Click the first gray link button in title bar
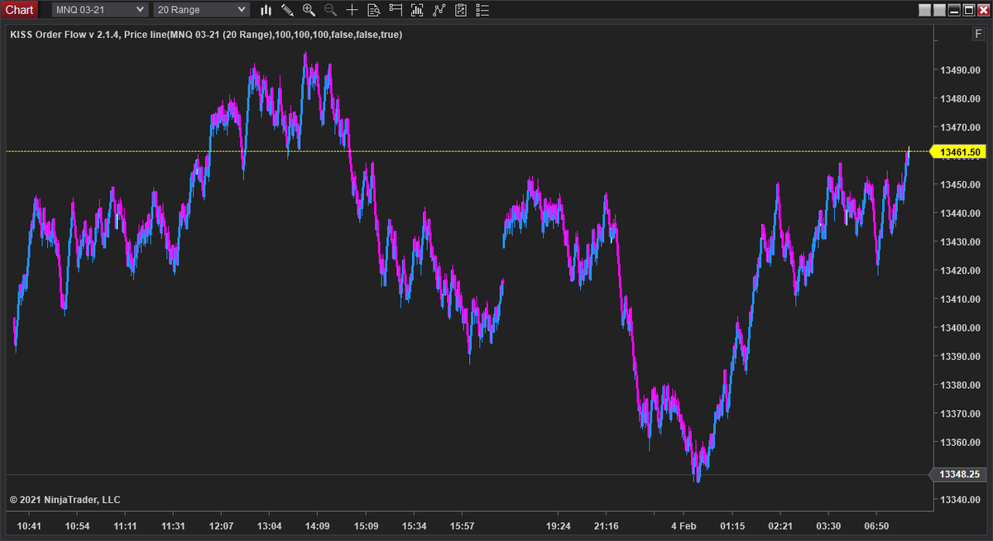 pos(926,10)
